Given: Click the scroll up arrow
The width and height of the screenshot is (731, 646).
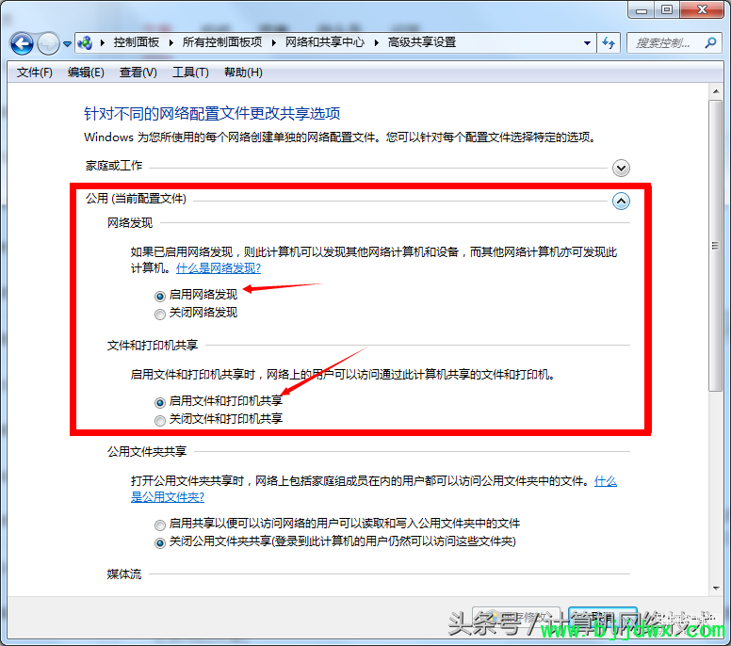Looking at the screenshot, I should pos(716,91).
